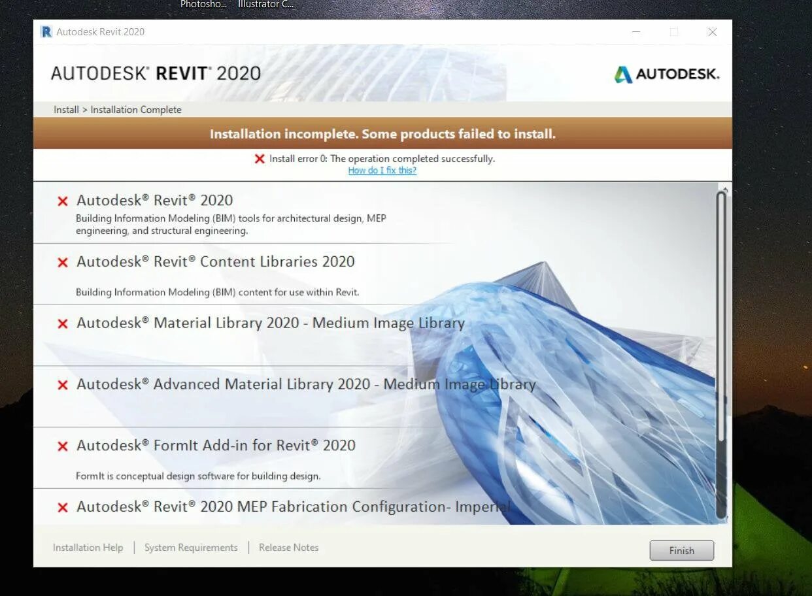Click 'FormIt is conceptual design software' description
The height and width of the screenshot is (596, 812).
(x=198, y=476)
